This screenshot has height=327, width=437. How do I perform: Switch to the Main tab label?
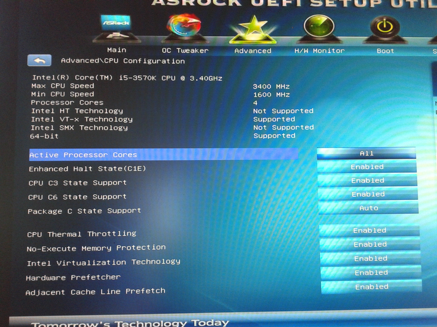coord(117,50)
